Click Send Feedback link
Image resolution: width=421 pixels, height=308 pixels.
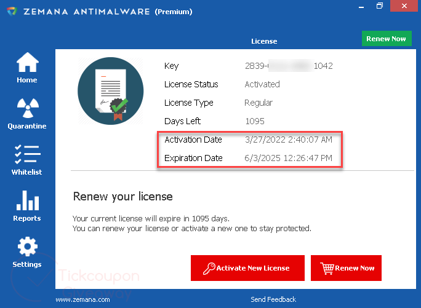[x=273, y=299]
